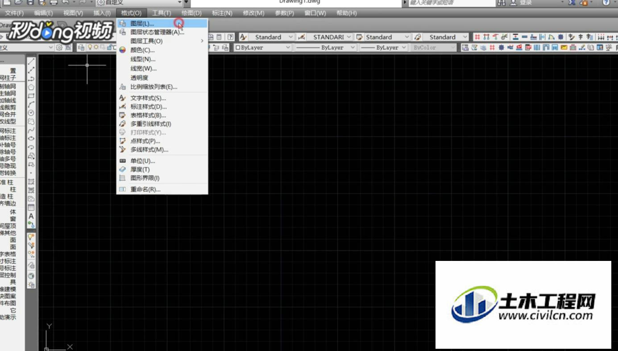Choose 线宽(W)... menu entry
Image resolution: width=618 pixels, height=351 pixels.
point(162,69)
